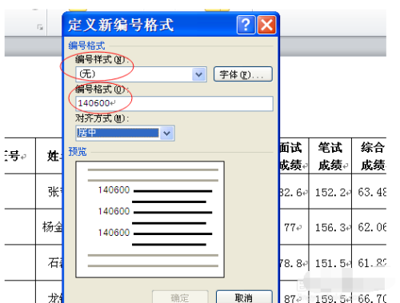Close the 定义新编号格式 dialog
This screenshot has height=303, width=400.
[x=266, y=25]
